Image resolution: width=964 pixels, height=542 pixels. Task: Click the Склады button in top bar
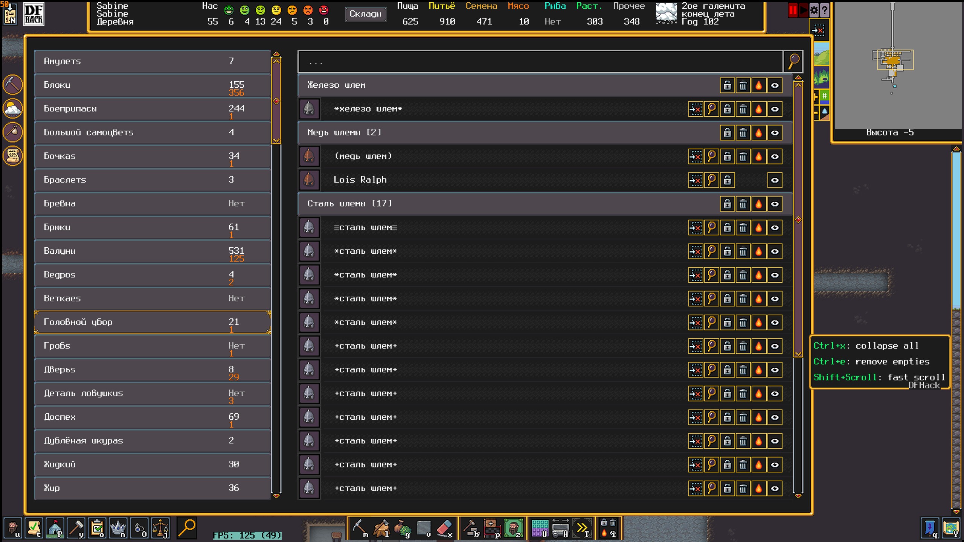point(365,14)
